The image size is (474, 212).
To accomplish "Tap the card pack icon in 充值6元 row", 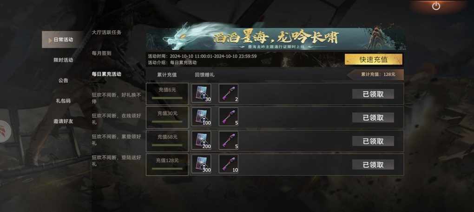I will pos(201,94).
